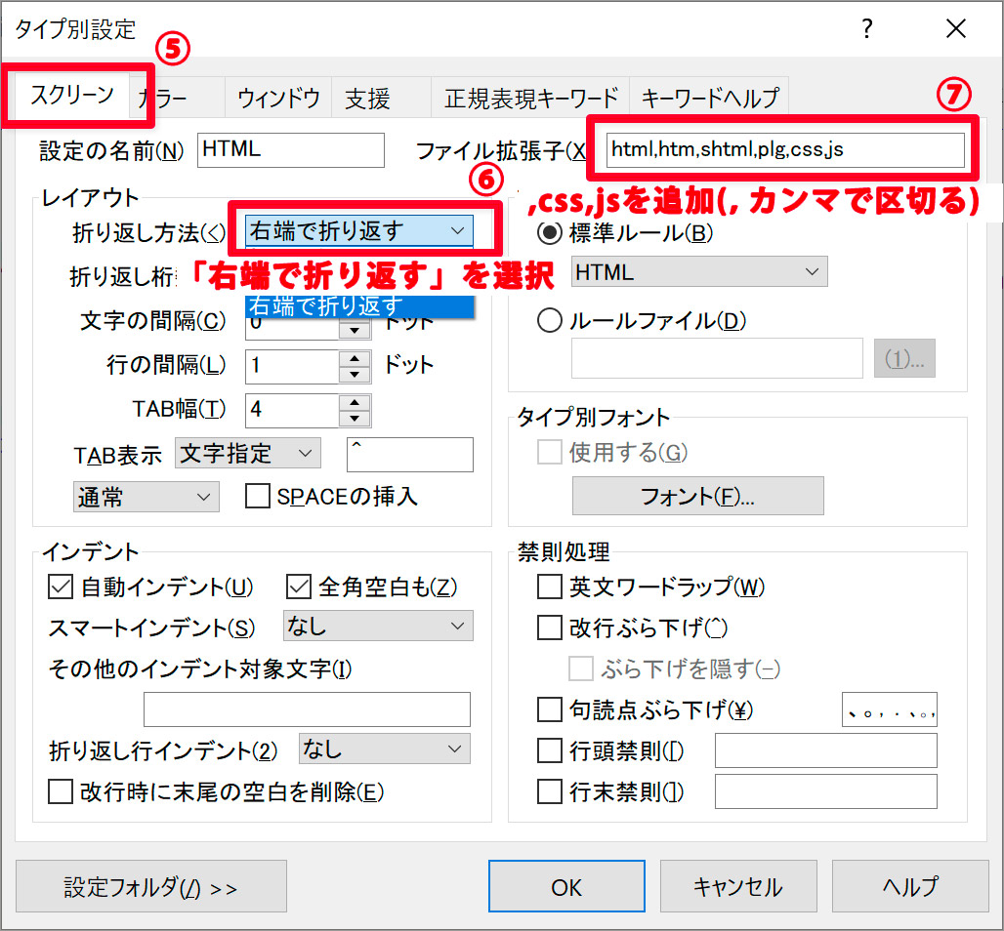Open the TAB表示 文字指定 dropdown
The image size is (1004, 931).
point(247,454)
